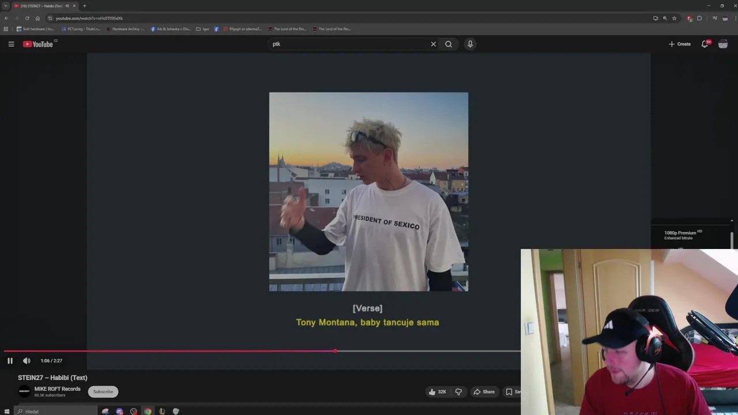Viewport: 738px width, 415px height.
Task: Open YouTube notifications bell
Action: [x=705, y=44]
